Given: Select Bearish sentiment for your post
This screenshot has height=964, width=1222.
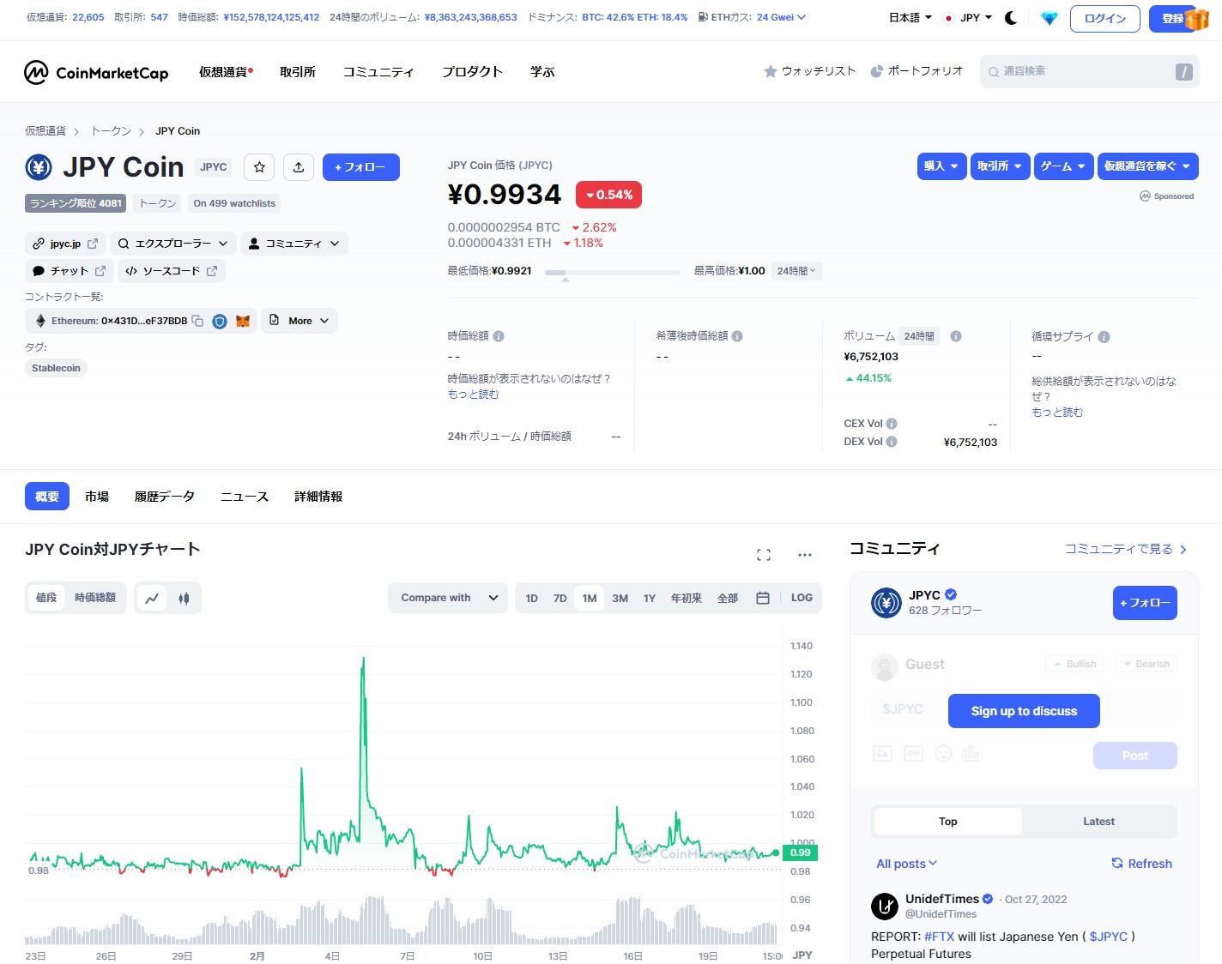Looking at the screenshot, I should coord(1146,663).
